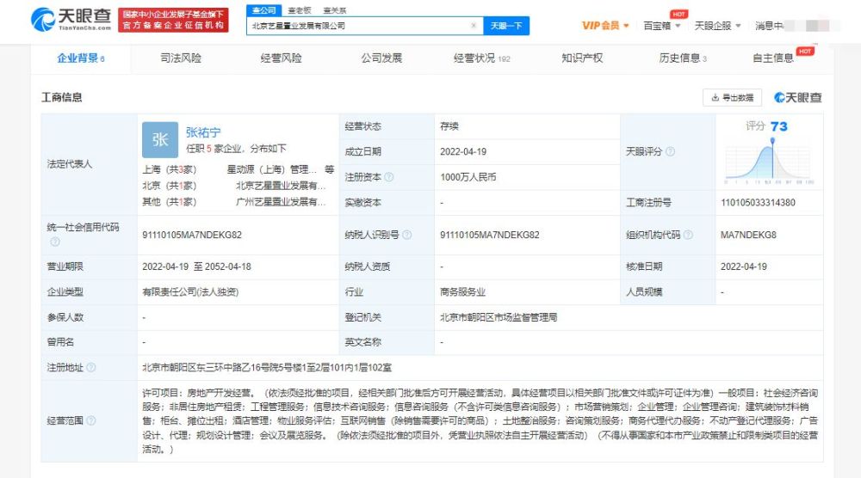Image resolution: width=861 pixels, height=478 pixels.
Task: Open the 知识产权 tab
Action: (x=582, y=58)
